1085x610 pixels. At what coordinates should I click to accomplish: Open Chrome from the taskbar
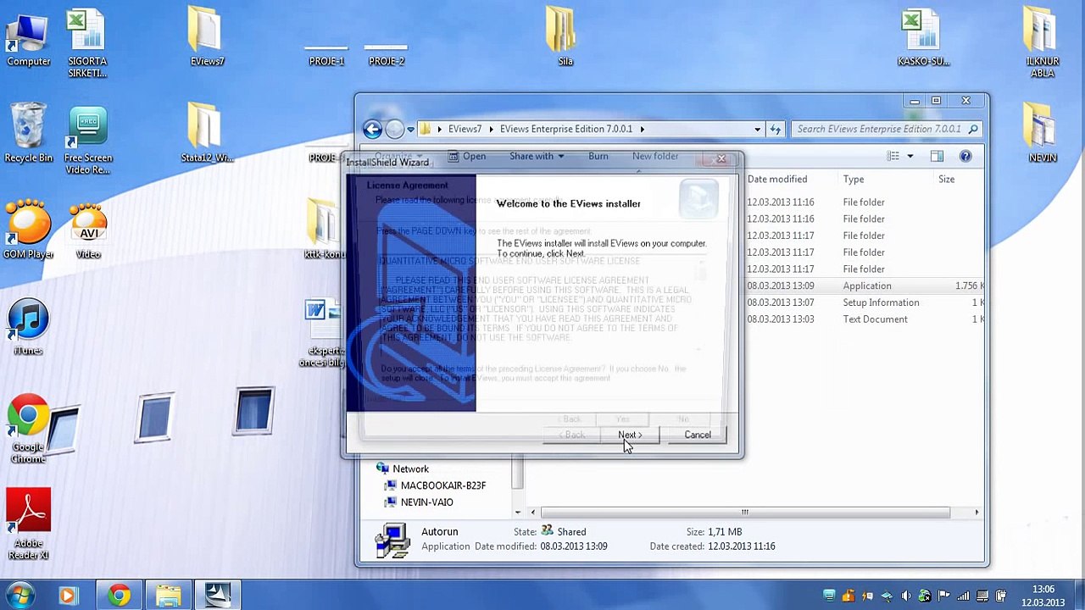click(x=119, y=596)
